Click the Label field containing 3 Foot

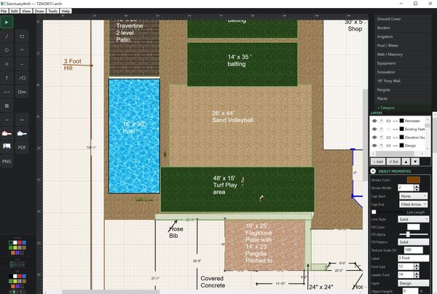point(413,258)
